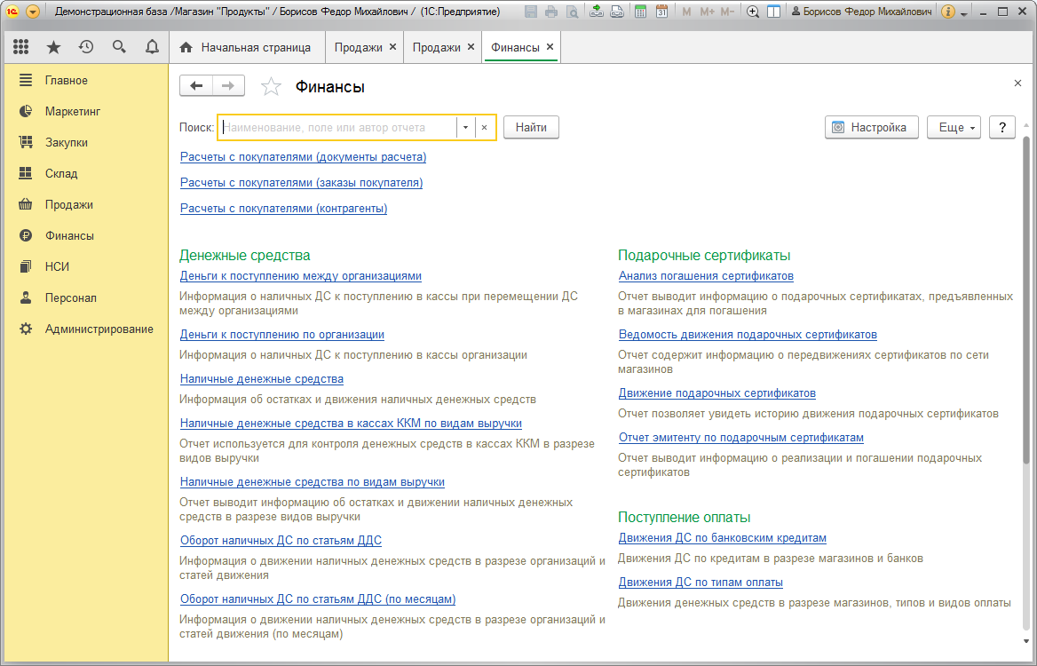Open the calculator from the title bar
Screen dimensions: 1037x666
(640, 12)
